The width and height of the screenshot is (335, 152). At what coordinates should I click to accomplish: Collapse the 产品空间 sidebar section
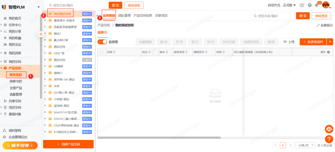tap(2, 68)
